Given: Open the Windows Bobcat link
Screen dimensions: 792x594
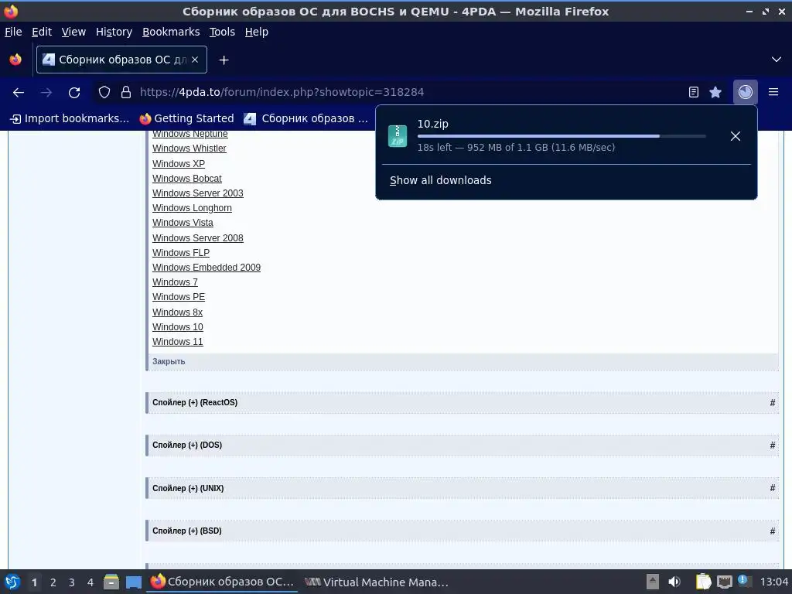Looking at the screenshot, I should pos(187,179).
